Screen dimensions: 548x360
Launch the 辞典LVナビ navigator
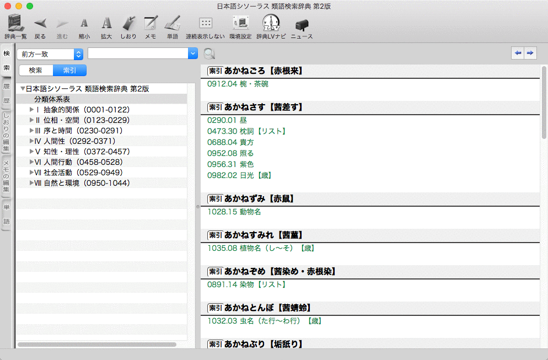[271, 26]
